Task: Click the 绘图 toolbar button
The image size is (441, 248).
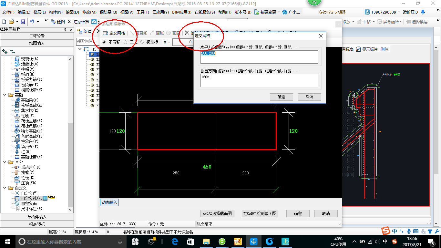Action: [58, 22]
